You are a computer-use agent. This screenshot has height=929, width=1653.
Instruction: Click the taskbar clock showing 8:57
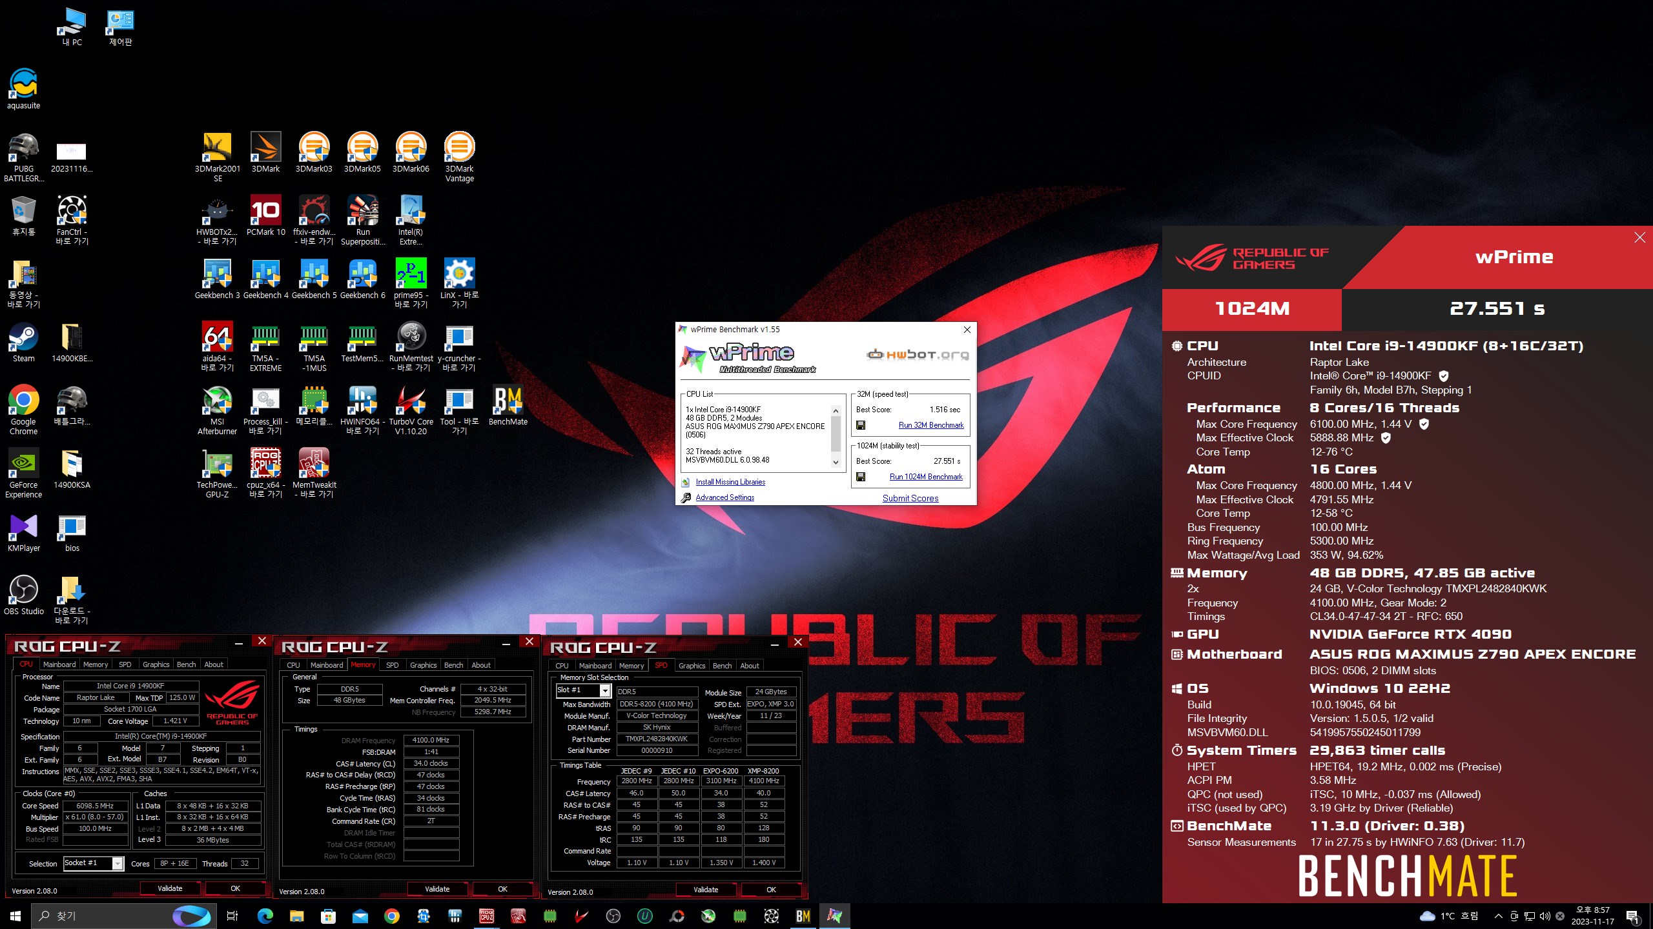coord(1593,916)
